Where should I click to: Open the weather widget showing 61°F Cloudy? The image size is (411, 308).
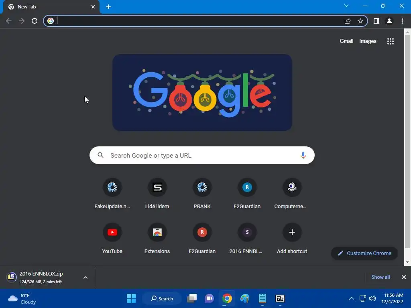pos(22,298)
